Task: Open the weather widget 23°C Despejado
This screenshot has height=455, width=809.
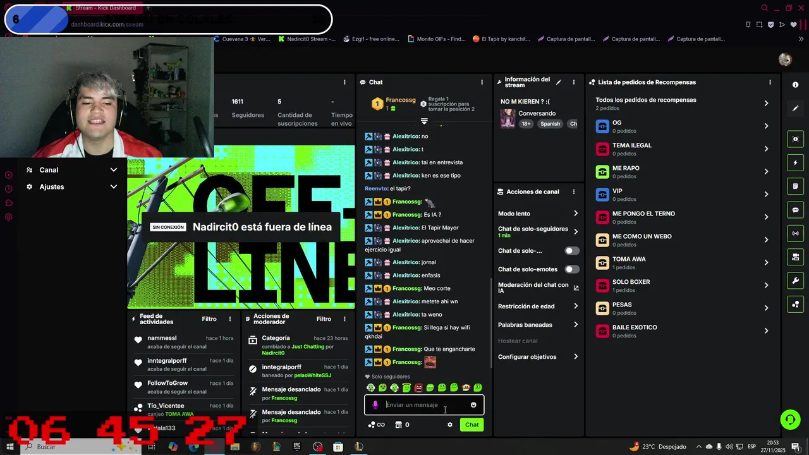Action: click(657, 447)
